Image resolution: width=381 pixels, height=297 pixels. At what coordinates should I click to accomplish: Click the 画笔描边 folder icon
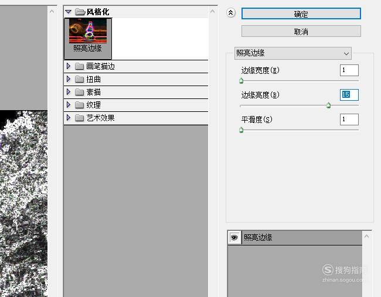[79, 66]
